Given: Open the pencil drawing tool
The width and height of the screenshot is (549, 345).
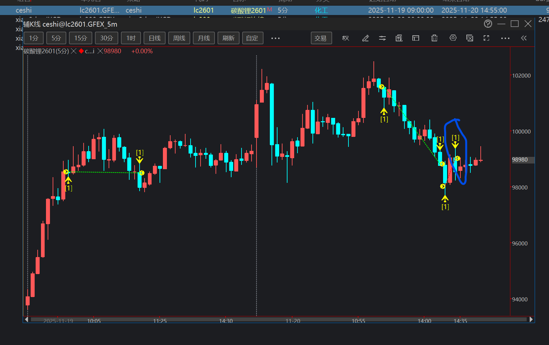Looking at the screenshot, I should [365, 38].
